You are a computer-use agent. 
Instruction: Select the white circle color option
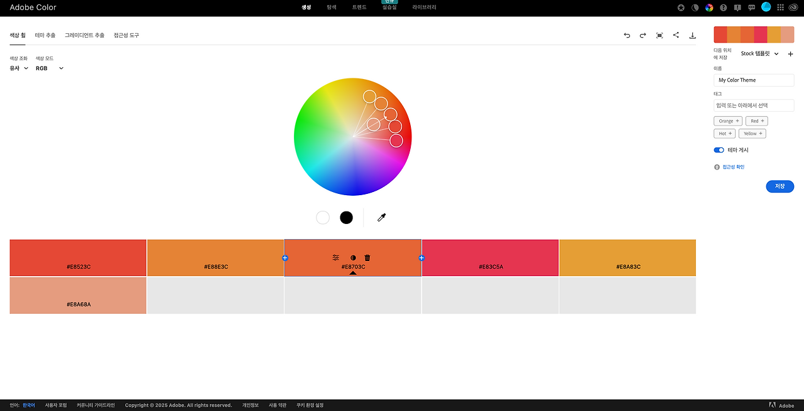click(323, 218)
